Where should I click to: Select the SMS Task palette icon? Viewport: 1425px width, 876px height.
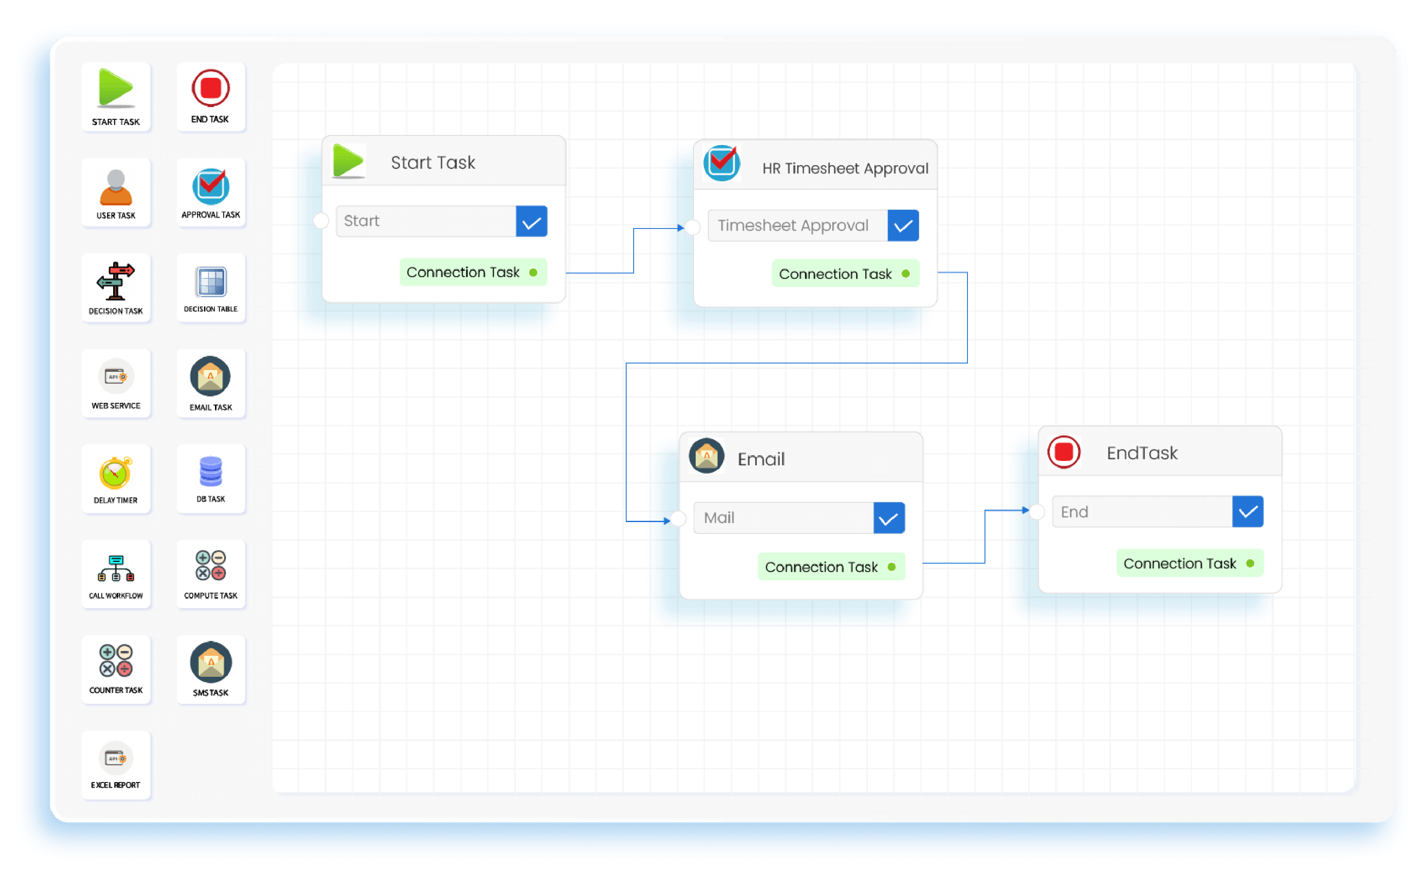tap(210, 663)
